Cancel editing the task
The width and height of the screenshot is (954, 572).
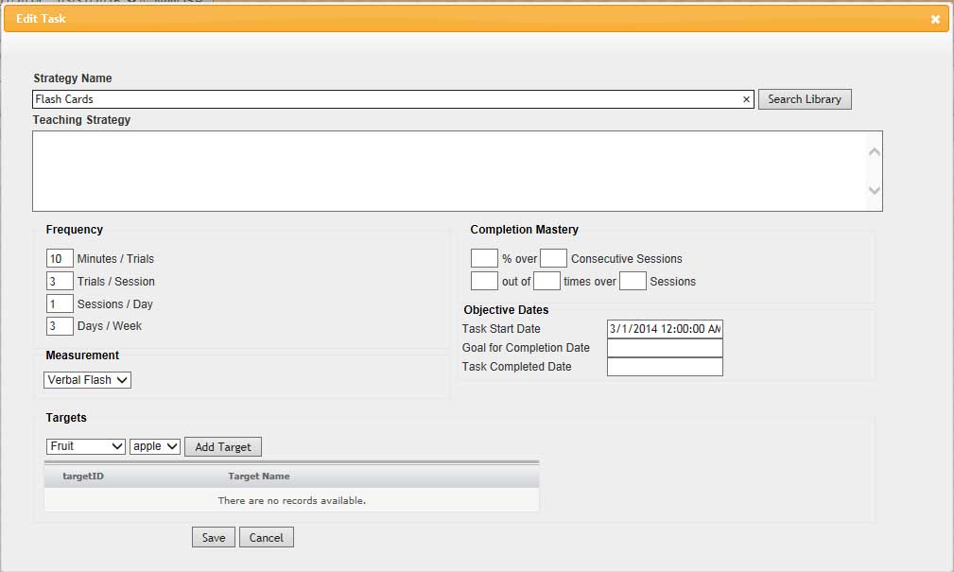coord(266,538)
